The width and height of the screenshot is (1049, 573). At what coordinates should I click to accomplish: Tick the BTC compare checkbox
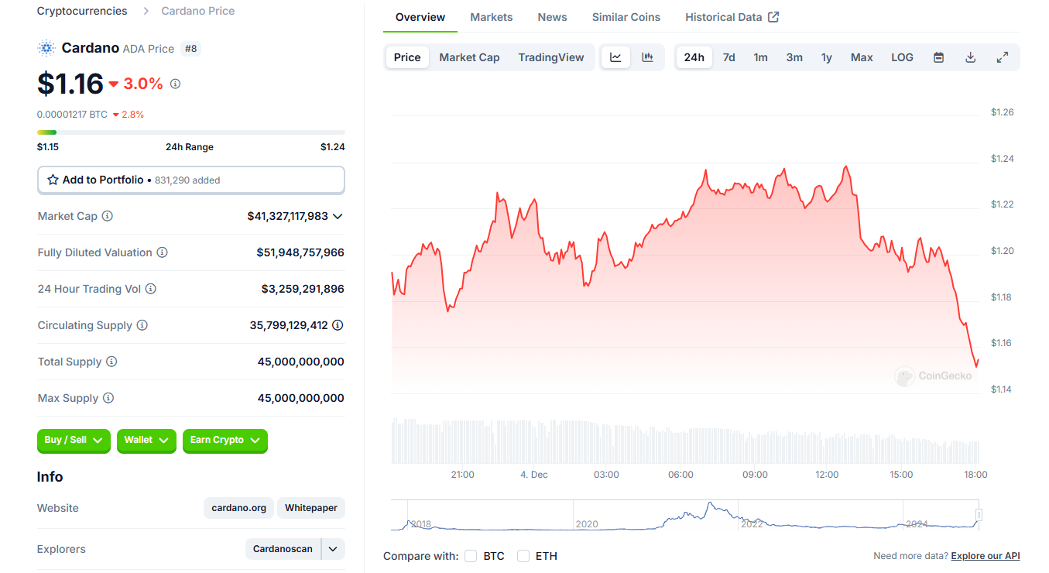[x=471, y=556]
